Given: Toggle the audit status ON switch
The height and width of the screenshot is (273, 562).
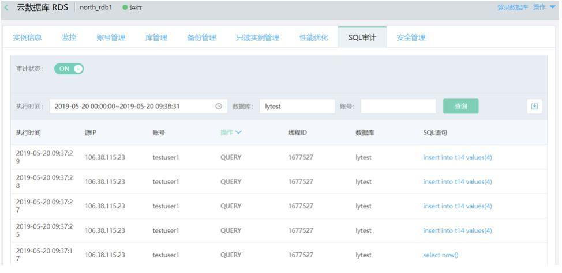Looking at the screenshot, I should [69, 69].
